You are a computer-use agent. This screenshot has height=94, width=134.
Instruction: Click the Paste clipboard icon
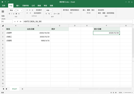point(3,11)
